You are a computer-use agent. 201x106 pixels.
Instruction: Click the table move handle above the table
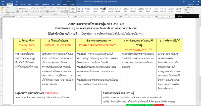tap(13, 38)
